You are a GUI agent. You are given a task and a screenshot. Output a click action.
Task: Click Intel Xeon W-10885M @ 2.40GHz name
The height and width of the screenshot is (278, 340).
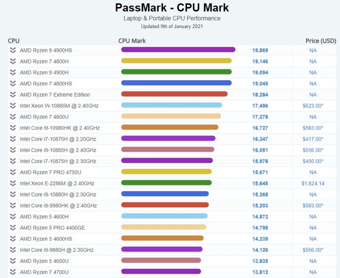tap(59, 105)
